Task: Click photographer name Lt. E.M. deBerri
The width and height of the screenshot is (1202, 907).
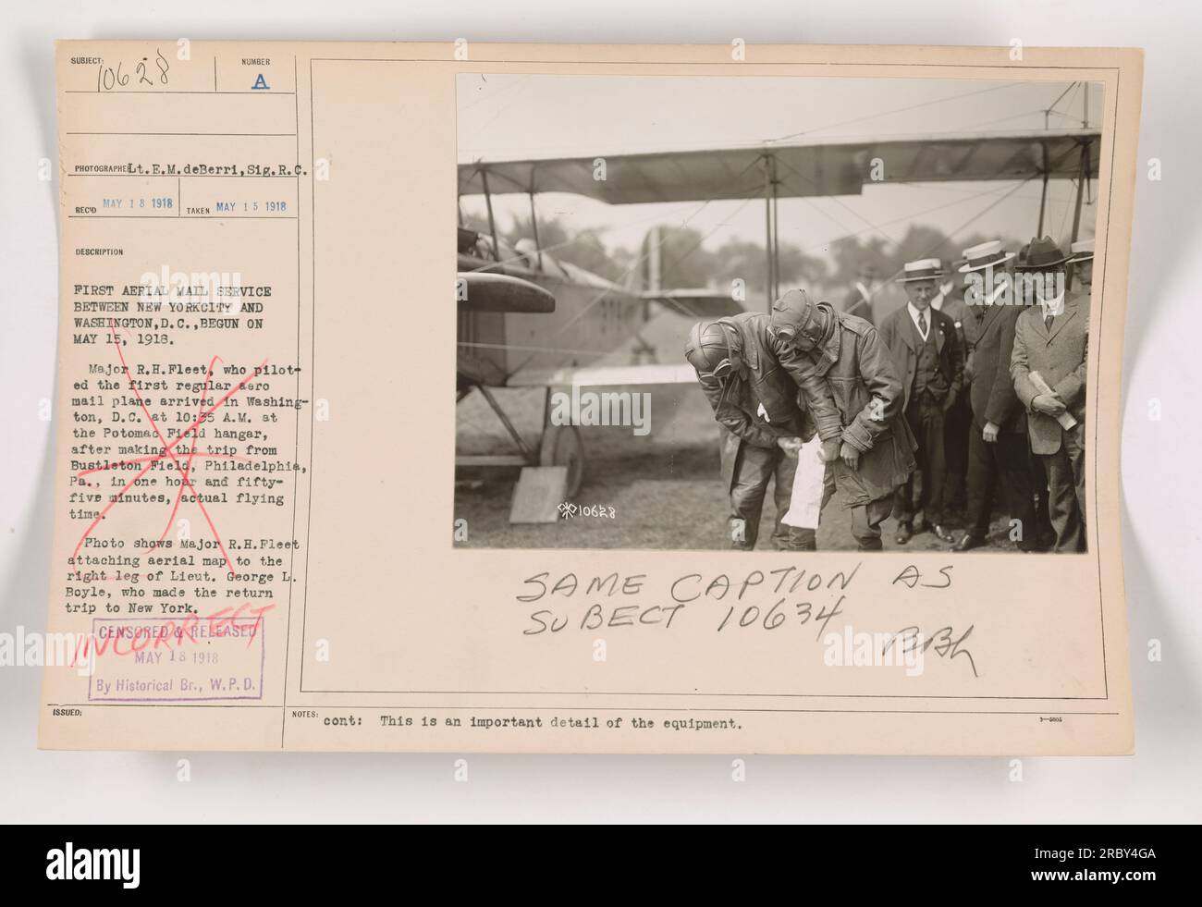Action: pos(186,169)
